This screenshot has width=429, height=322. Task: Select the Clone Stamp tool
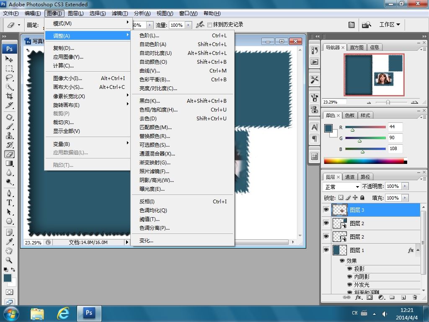[x=9, y=135]
